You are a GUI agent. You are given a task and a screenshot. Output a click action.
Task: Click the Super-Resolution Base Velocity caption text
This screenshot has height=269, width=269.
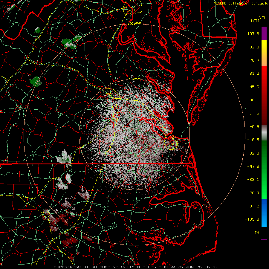pos(94,267)
